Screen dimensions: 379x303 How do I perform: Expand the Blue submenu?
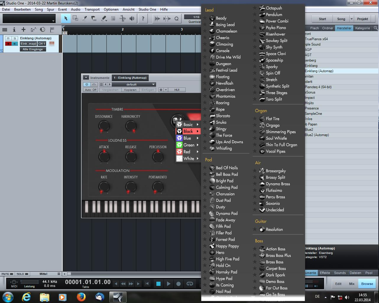[188, 138]
